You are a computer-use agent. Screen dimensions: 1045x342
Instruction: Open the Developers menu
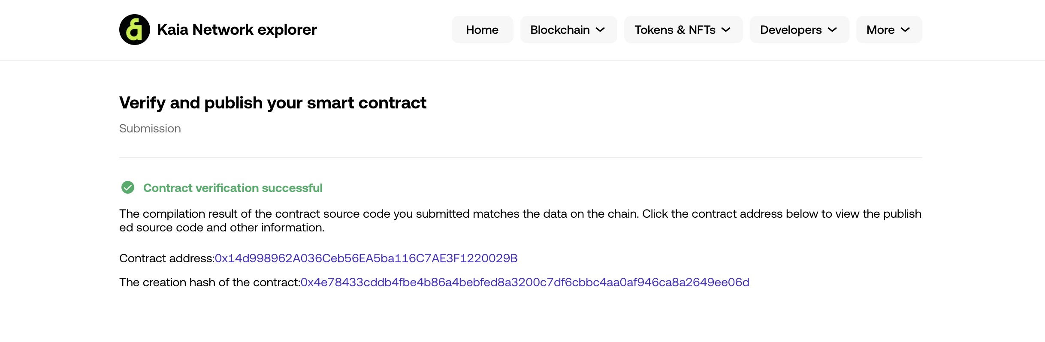click(x=799, y=30)
